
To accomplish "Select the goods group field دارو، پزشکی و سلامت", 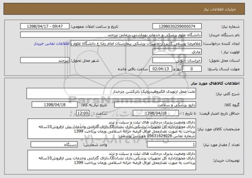I will [155, 105].
